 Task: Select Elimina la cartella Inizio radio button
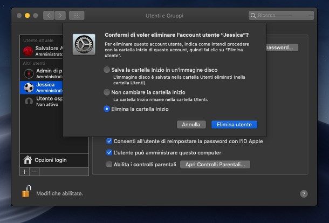(107, 109)
